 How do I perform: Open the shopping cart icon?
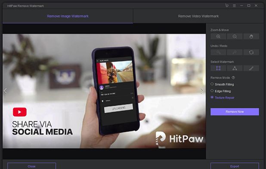click(227, 6)
